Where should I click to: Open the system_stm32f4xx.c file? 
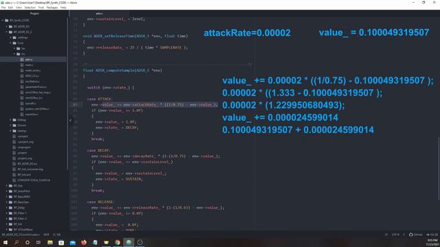pos(37,109)
